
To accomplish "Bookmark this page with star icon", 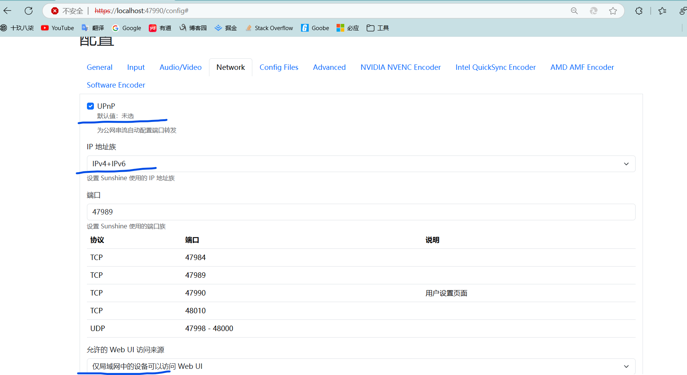I will (613, 11).
